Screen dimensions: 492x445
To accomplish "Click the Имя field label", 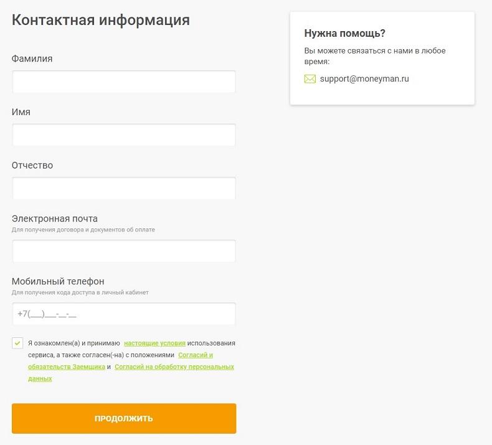I will click(x=21, y=112).
